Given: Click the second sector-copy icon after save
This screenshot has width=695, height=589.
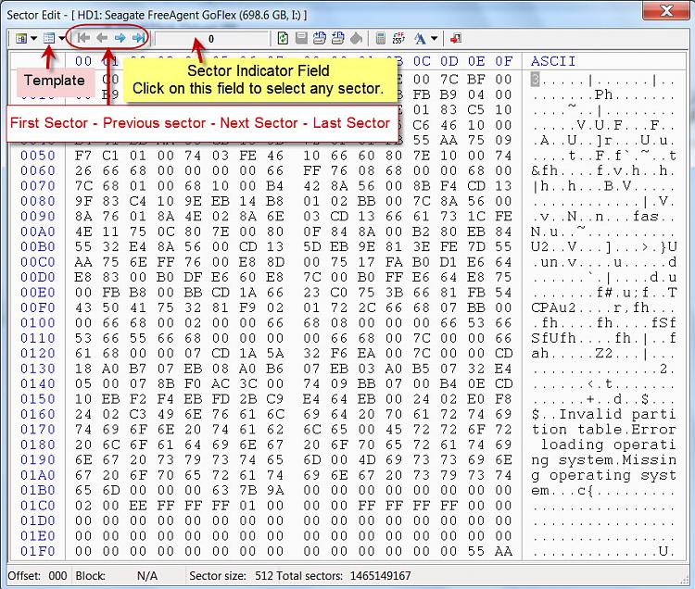Looking at the screenshot, I should click(337, 39).
